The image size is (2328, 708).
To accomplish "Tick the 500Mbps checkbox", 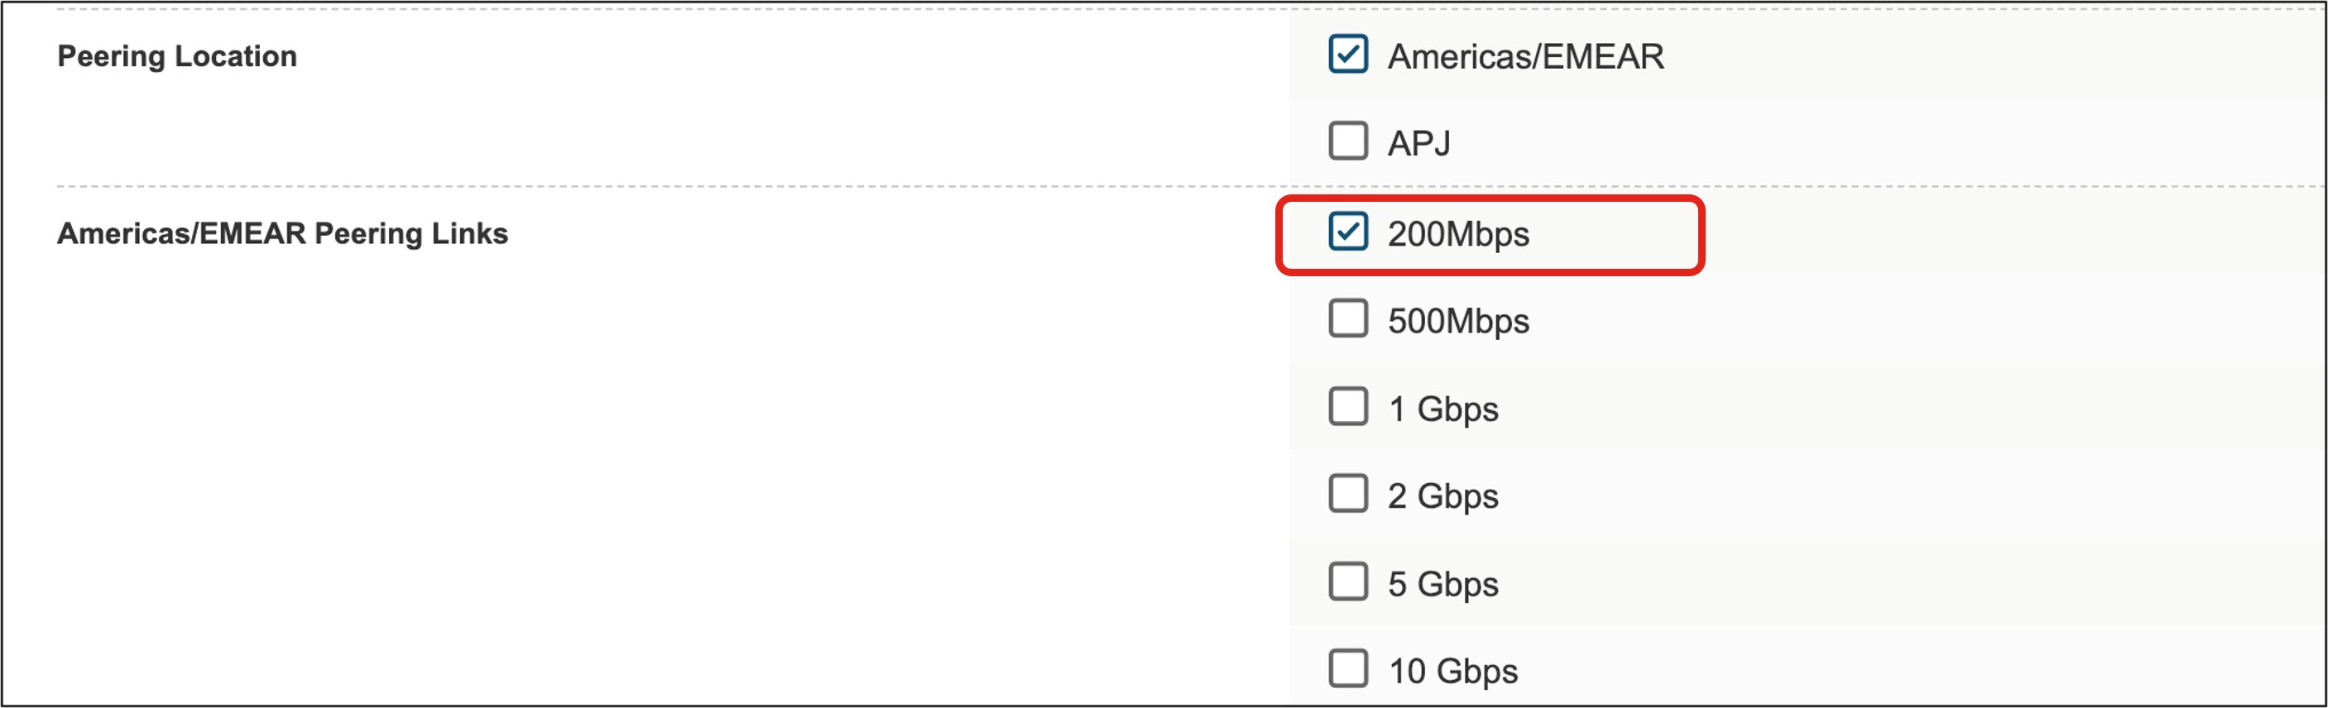I will (x=1347, y=318).
